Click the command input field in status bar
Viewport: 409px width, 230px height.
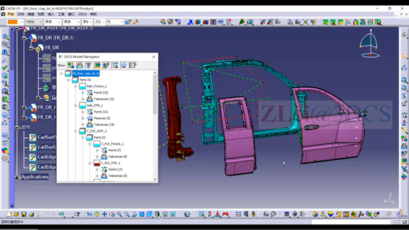pyautogui.click(x=351, y=222)
